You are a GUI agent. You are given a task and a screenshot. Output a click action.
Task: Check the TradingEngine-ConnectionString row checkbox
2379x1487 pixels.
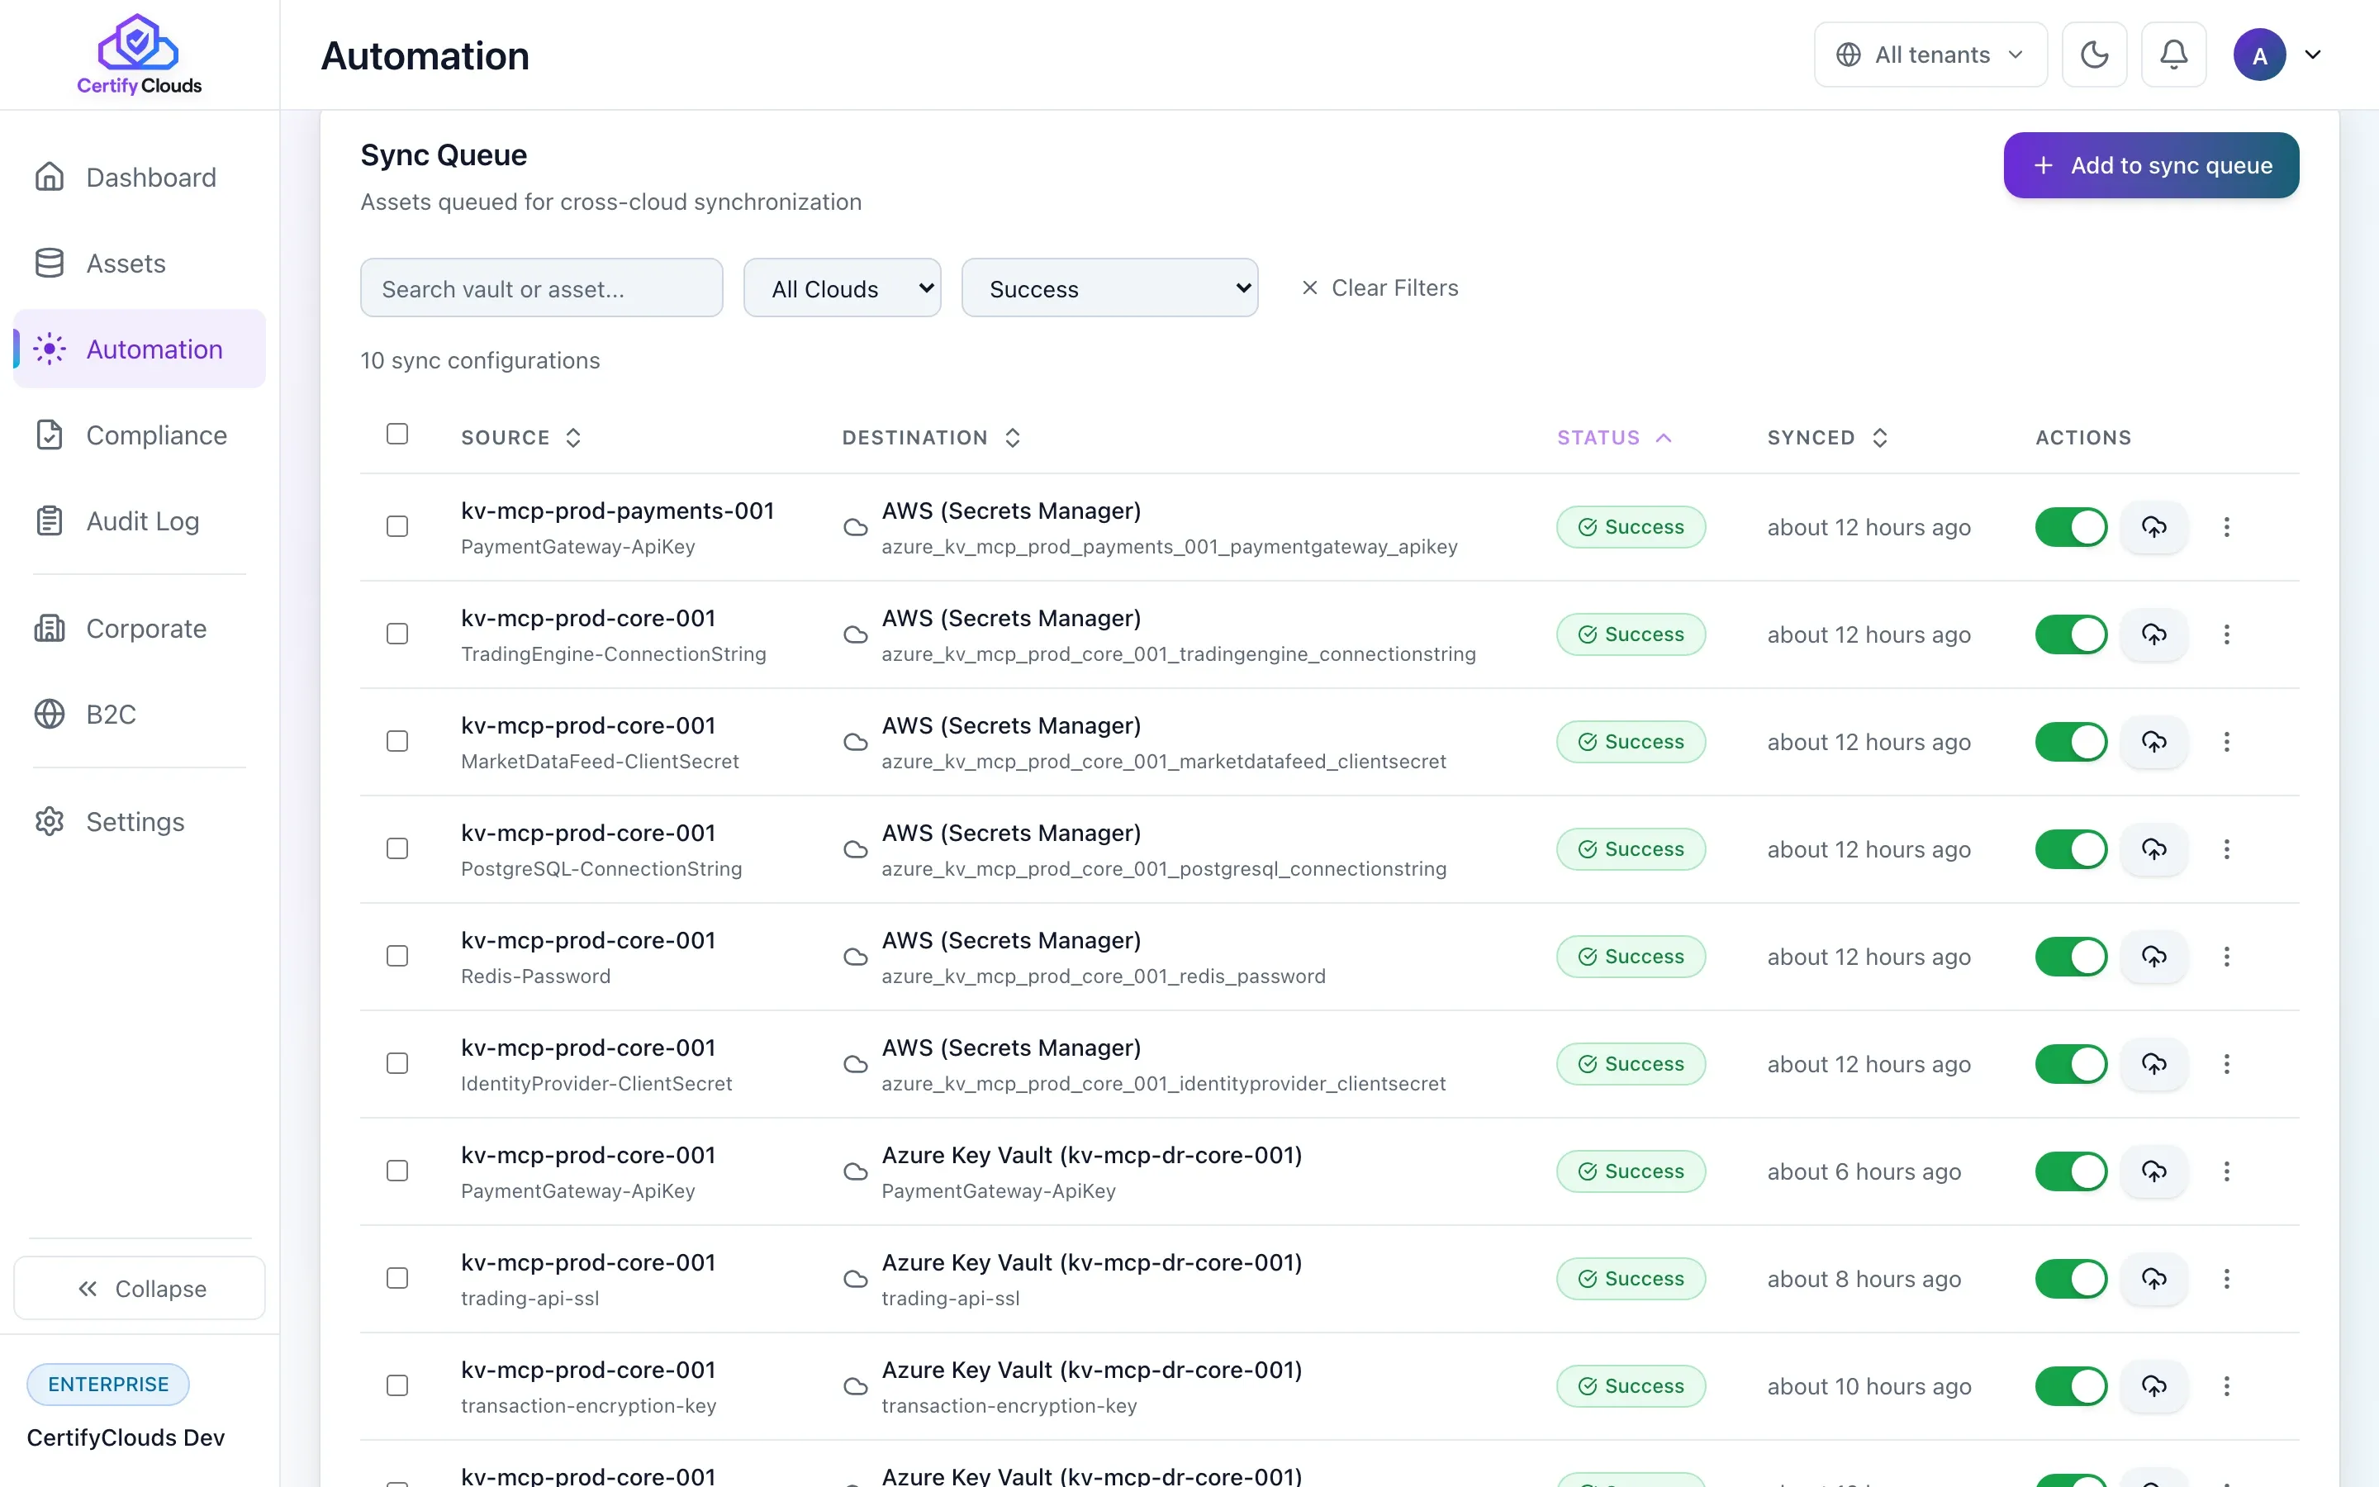click(397, 634)
